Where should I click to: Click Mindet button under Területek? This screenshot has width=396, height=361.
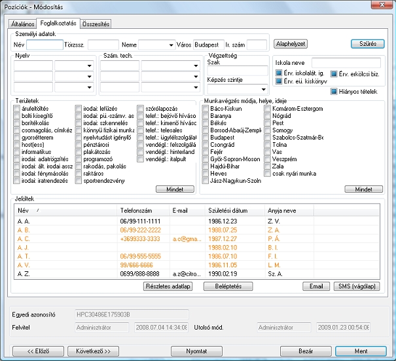coord(175,189)
